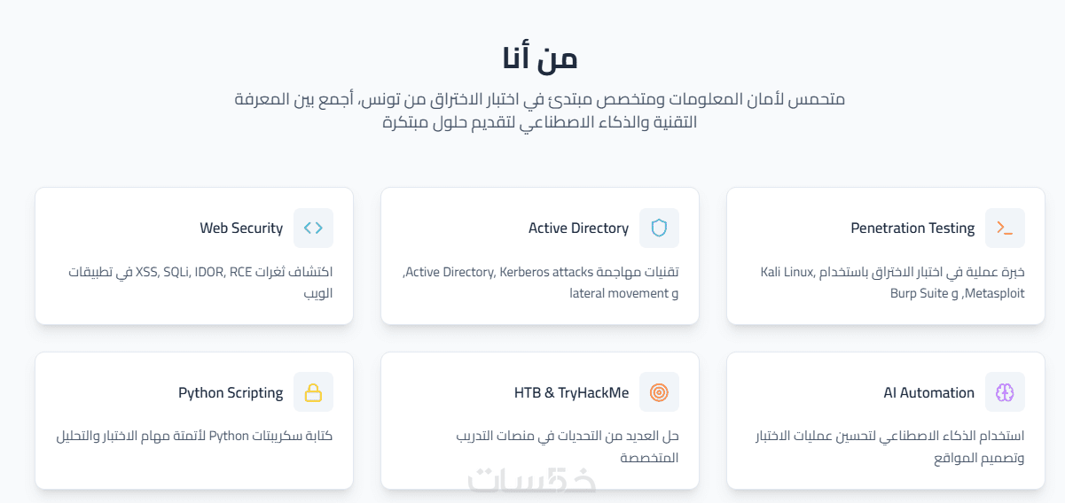Click the purple brain icon for AI Automation

point(1005,392)
